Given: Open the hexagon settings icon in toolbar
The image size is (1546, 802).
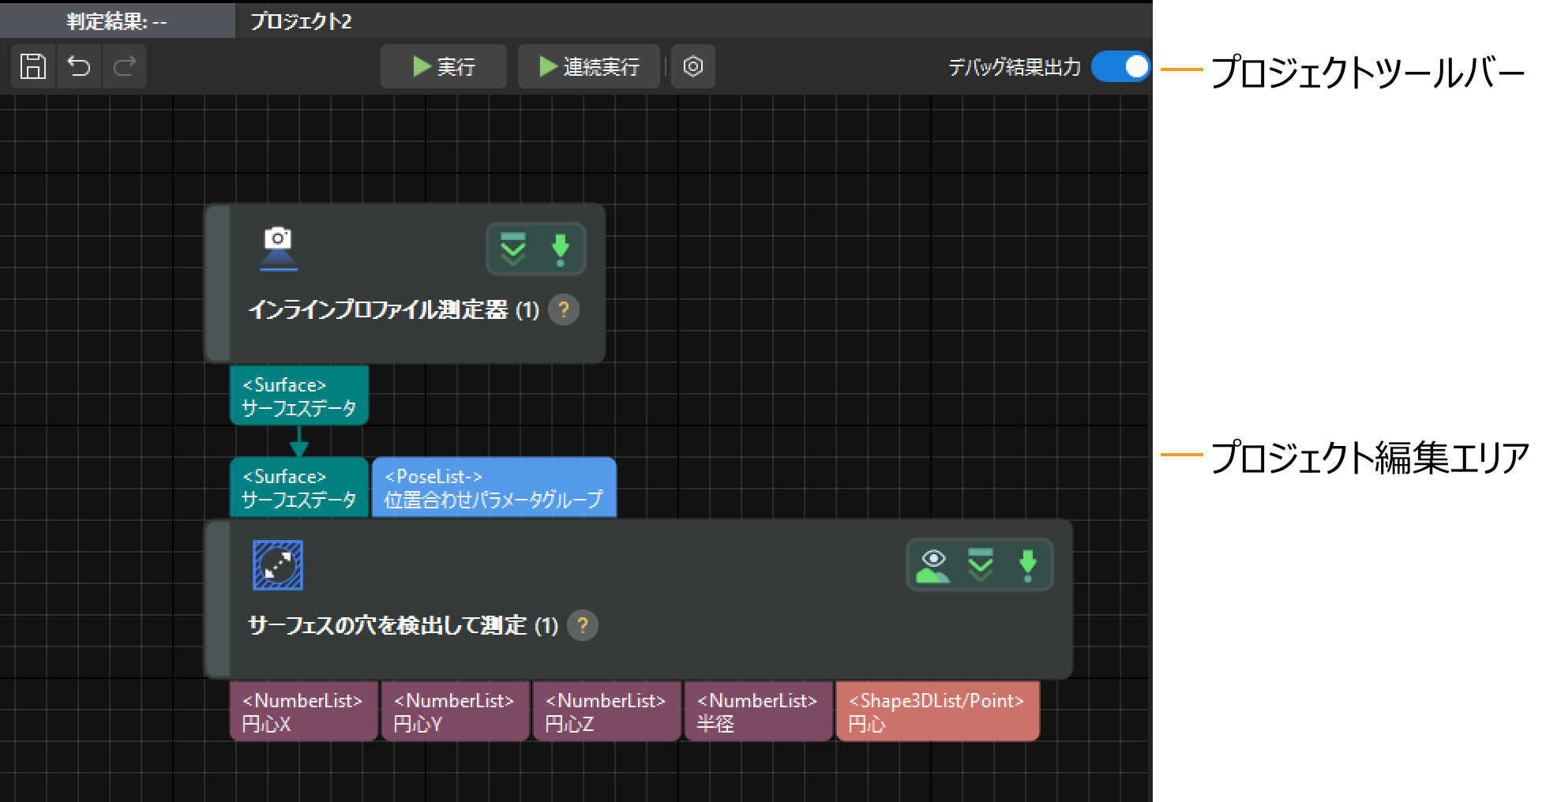Looking at the screenshot, I should click(692, 66).
